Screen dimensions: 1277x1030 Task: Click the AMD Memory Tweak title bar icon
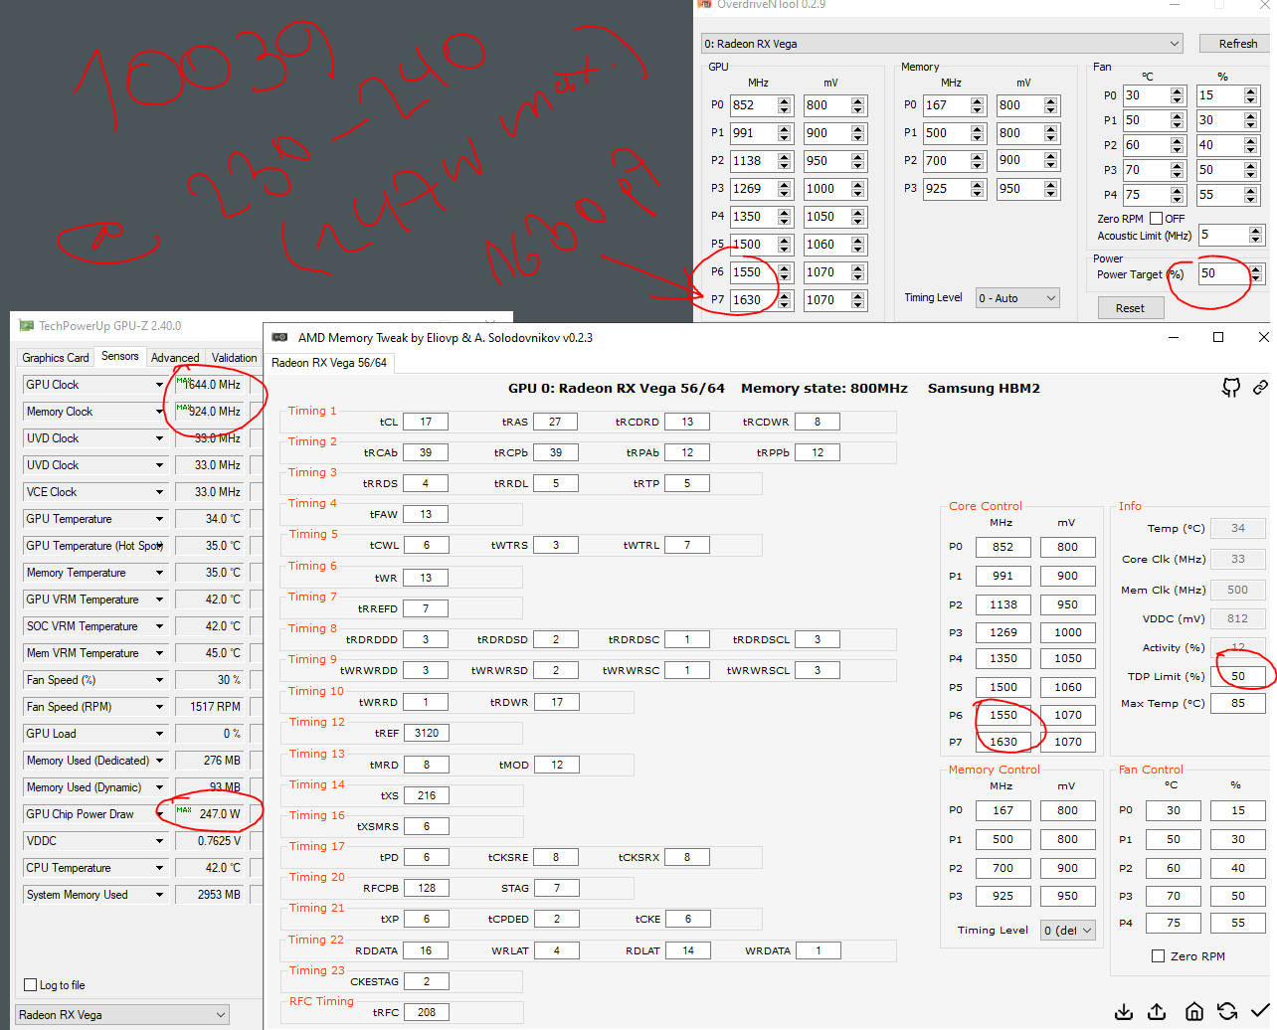click(x=280, y=337)
